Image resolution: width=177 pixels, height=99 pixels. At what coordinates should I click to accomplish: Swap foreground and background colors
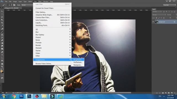click(x=3, y=69)
